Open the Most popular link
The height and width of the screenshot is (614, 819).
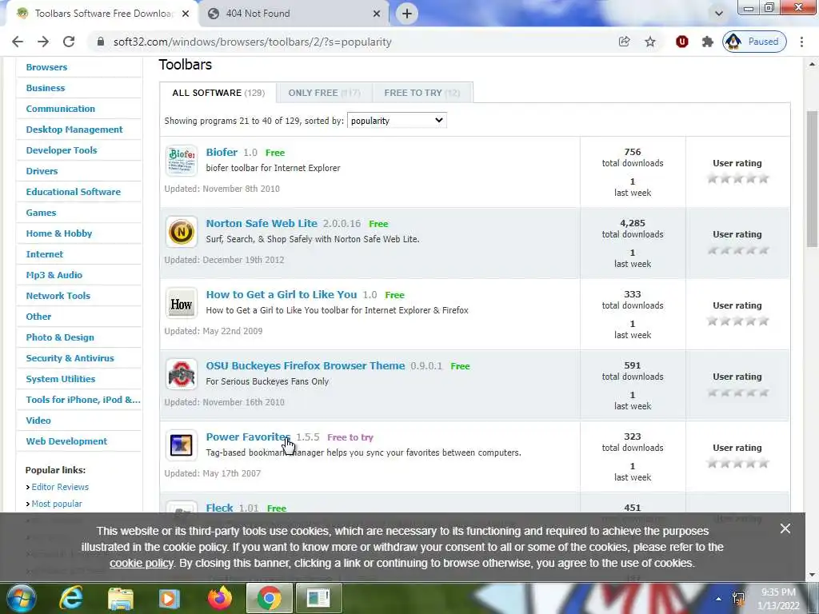coord(57,504)
